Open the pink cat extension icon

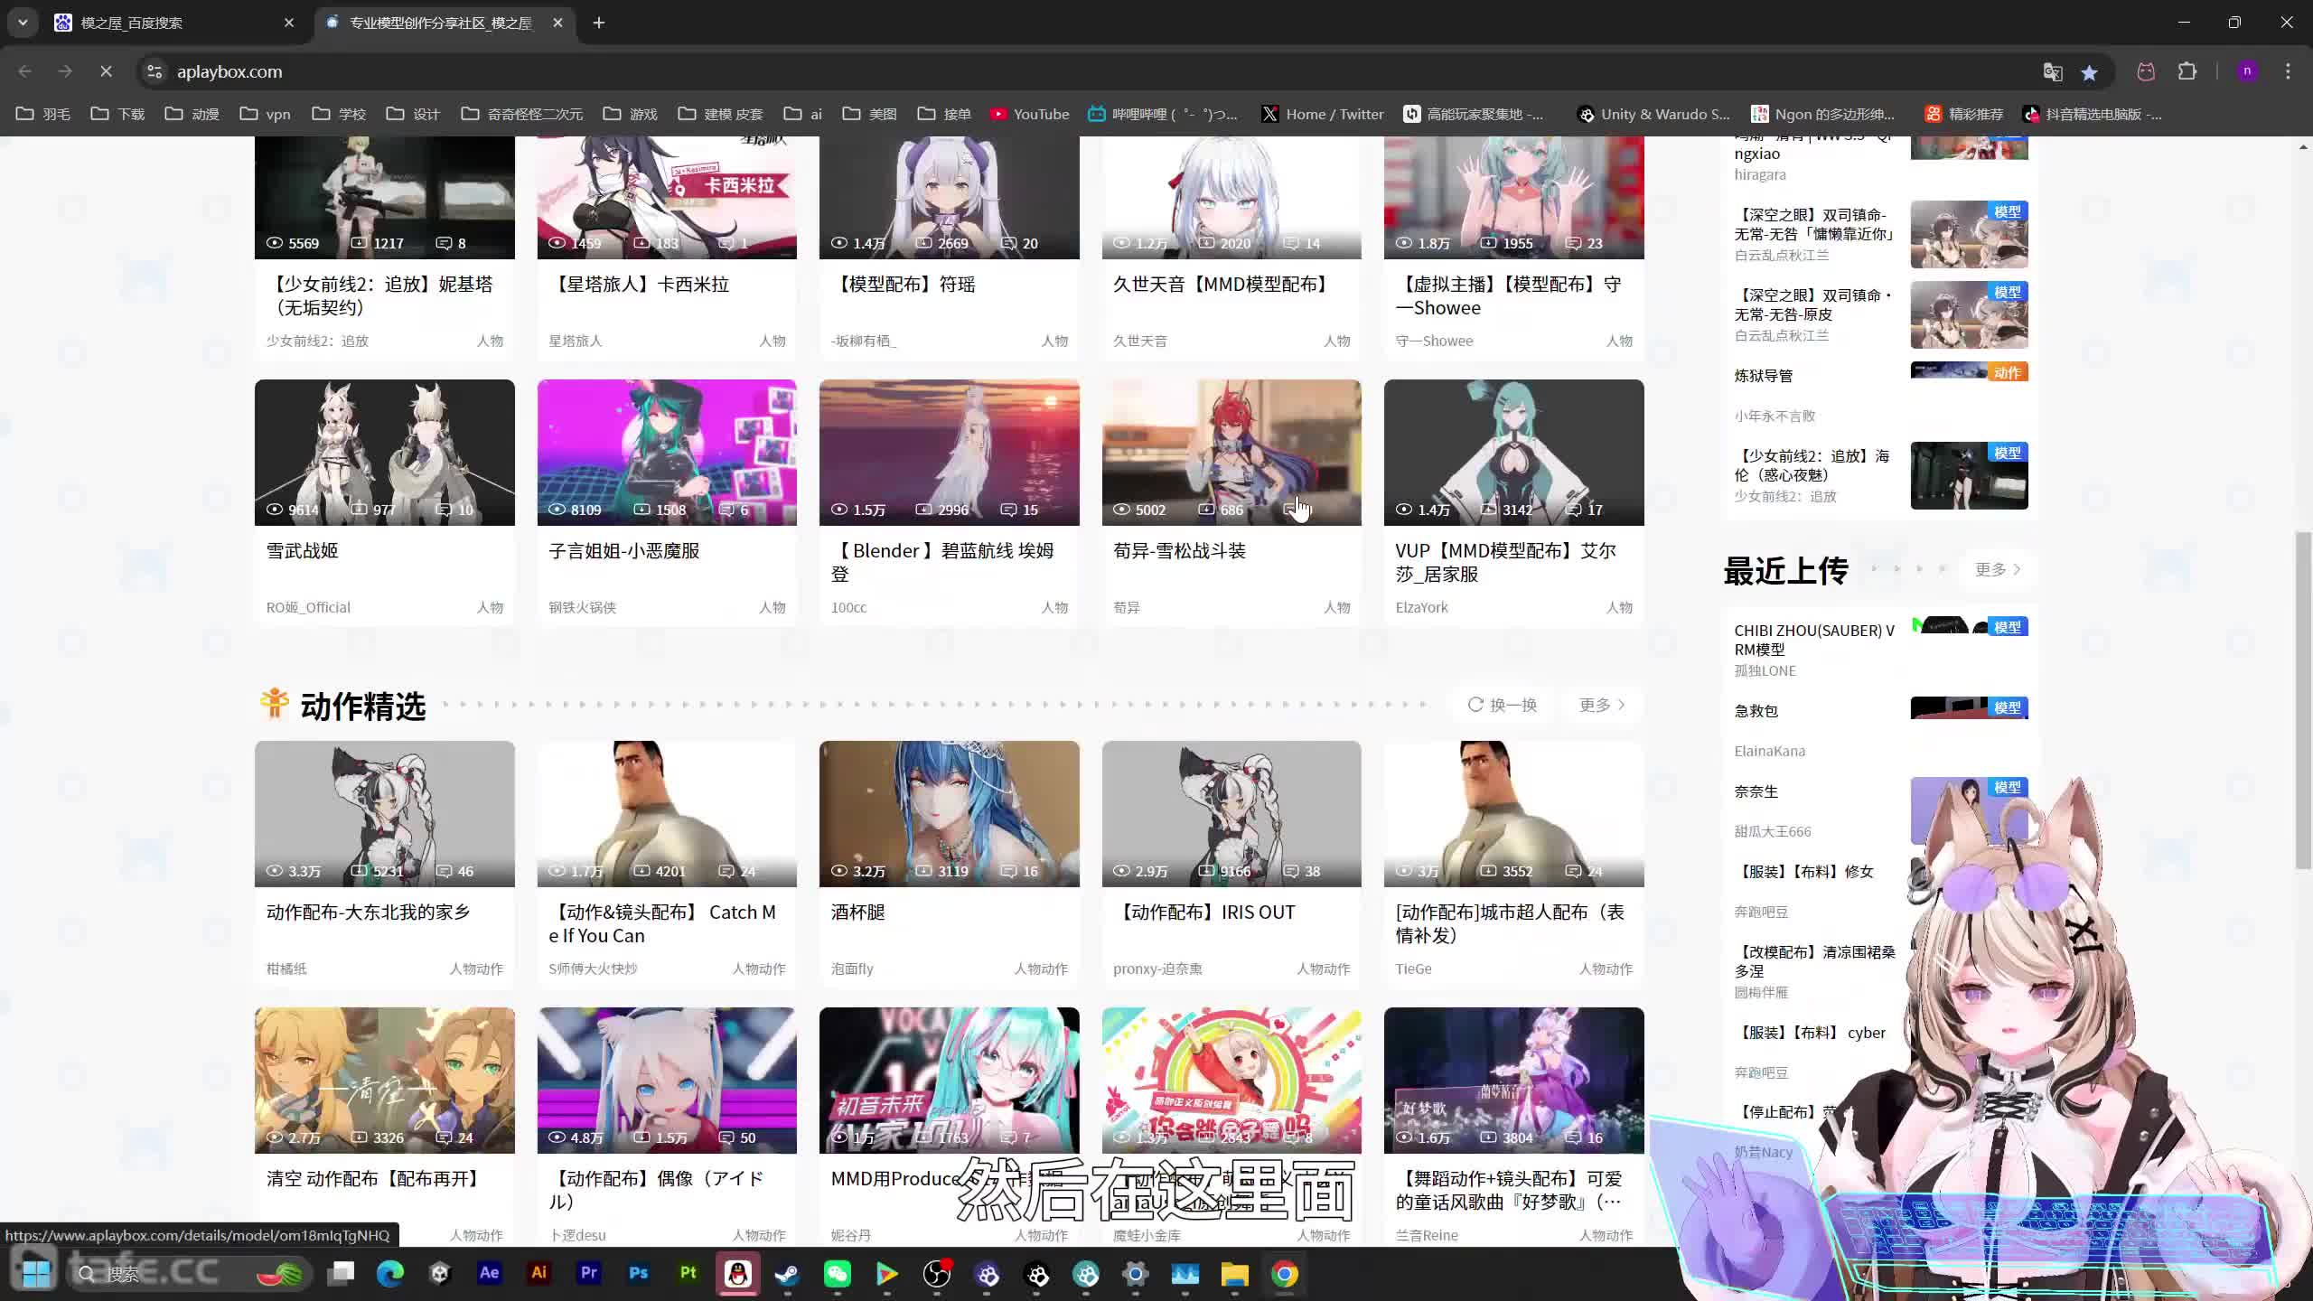[2146, 71]
